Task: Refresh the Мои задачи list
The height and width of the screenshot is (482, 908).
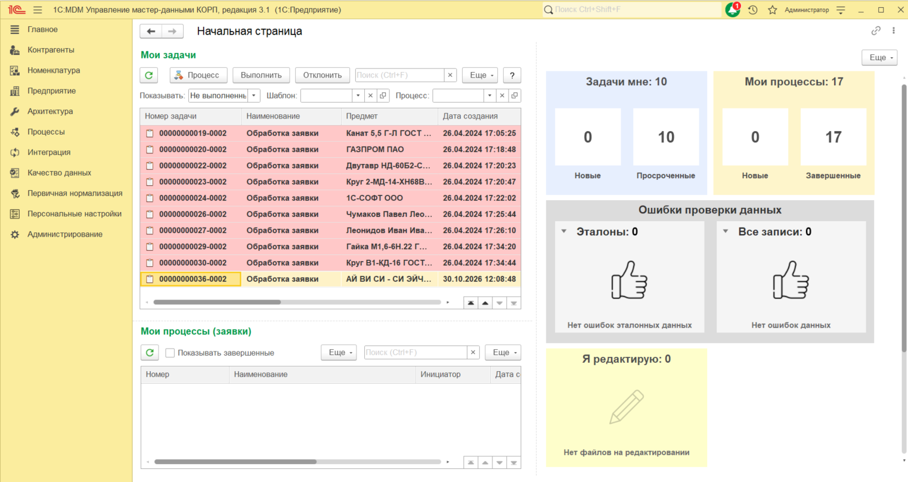Action: click(149, 75)
